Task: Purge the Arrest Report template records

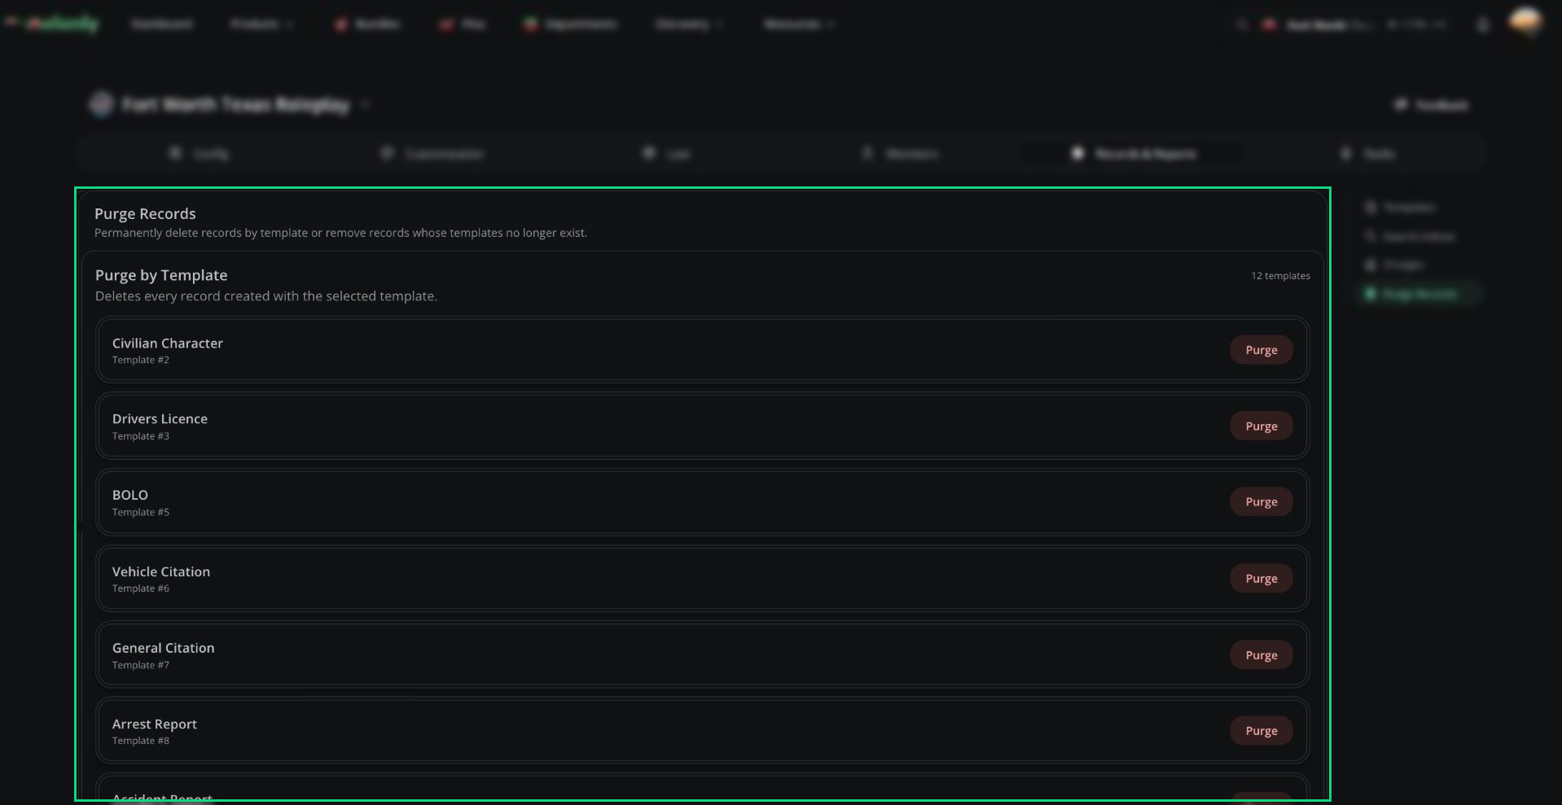Action: [x=1261, y=731]
